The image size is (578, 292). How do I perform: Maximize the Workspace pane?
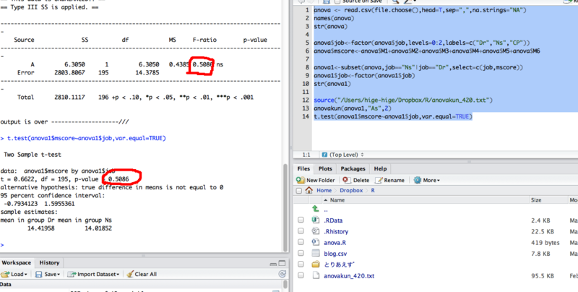282,264
